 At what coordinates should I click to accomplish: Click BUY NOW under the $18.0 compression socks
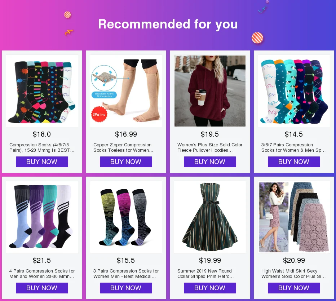click(x=42, y=162)
